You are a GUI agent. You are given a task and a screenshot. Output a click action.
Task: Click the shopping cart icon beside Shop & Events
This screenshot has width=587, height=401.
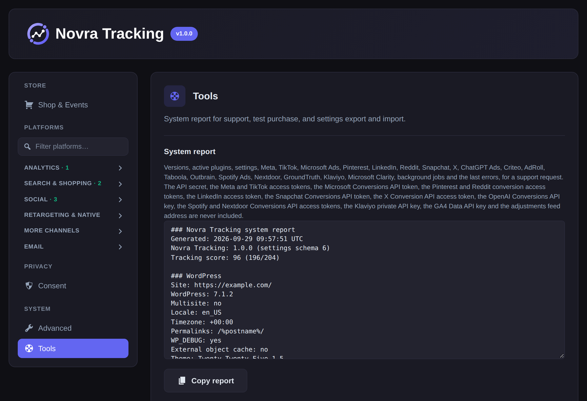click(x=29, y=105)
